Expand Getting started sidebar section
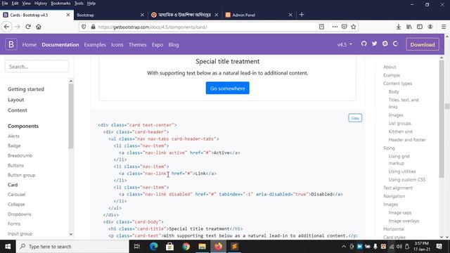The image size is (450, 253). coord(26,89)
